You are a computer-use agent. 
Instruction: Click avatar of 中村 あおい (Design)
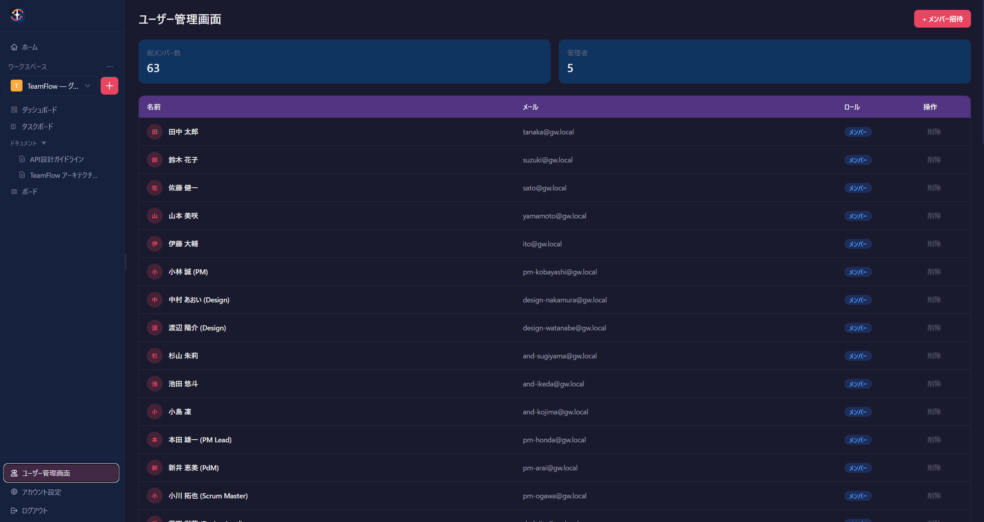pos(155,300)
